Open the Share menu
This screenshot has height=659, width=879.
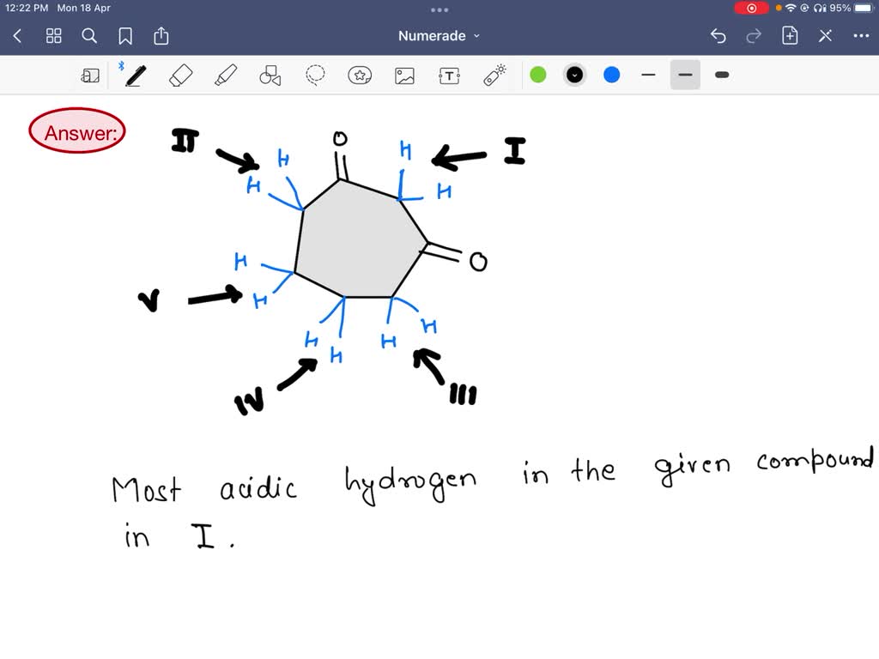coord(161,36)
